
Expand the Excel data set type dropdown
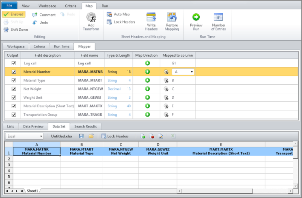point(41,136)
